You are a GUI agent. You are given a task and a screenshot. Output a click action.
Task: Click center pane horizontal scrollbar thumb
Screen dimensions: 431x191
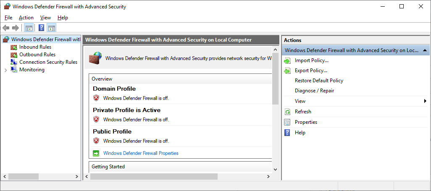point(154,176)
